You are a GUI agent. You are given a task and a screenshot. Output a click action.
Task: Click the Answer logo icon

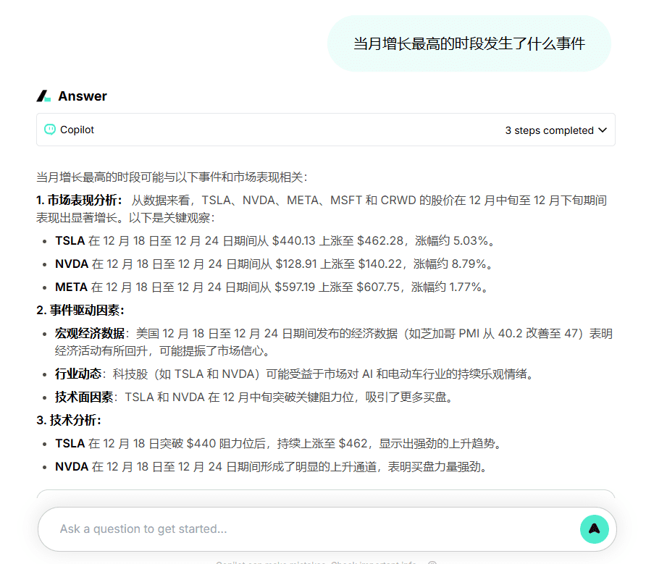coord(43,96)
